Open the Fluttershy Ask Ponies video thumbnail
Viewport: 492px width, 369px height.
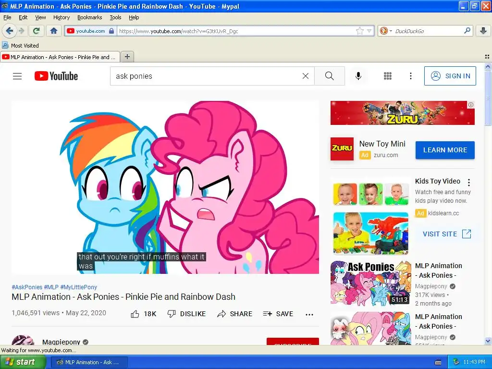click(x=370, y=329)
